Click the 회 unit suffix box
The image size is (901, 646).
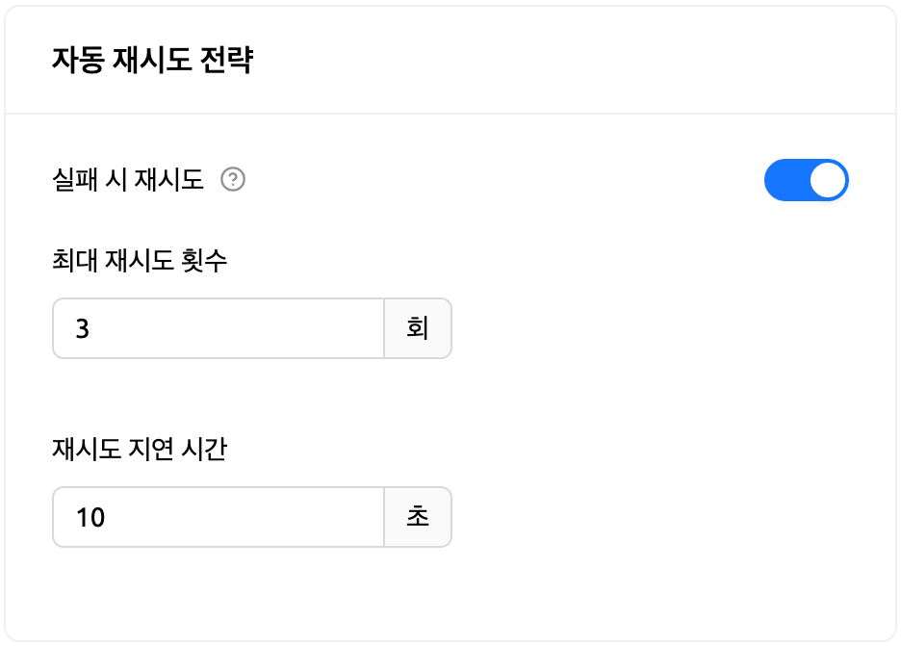coord(418,328)
